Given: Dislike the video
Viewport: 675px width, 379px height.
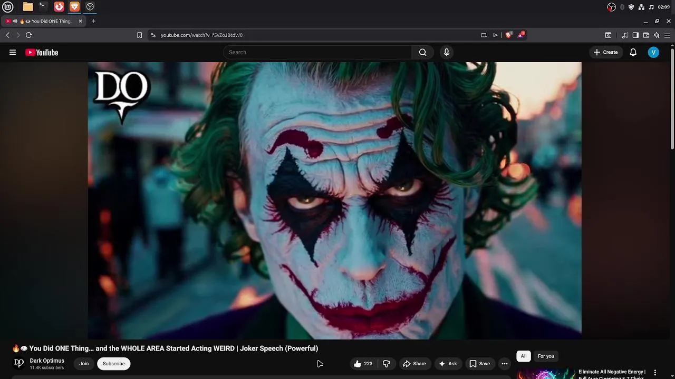Looking at the screenshot, I should coord(387,364).
